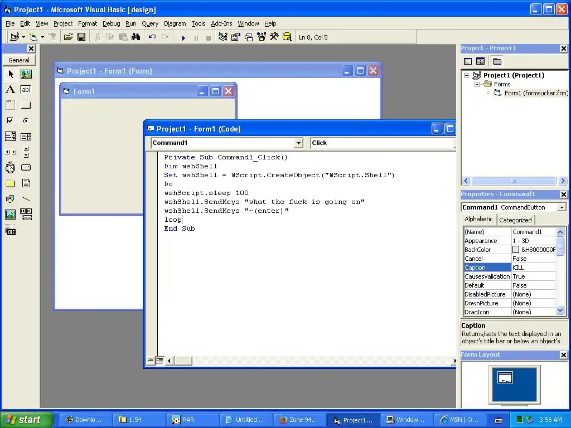Screen dimensions: 571x428
Task: Switch to RAR taskbar item
Action: pyautogui.click(x=192, y=420)
